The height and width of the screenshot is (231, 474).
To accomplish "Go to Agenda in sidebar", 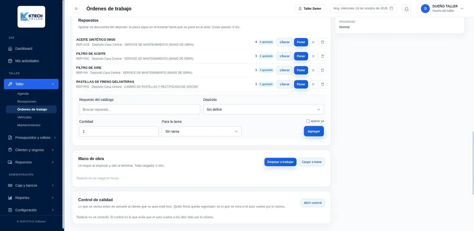I will click(23, 94).
